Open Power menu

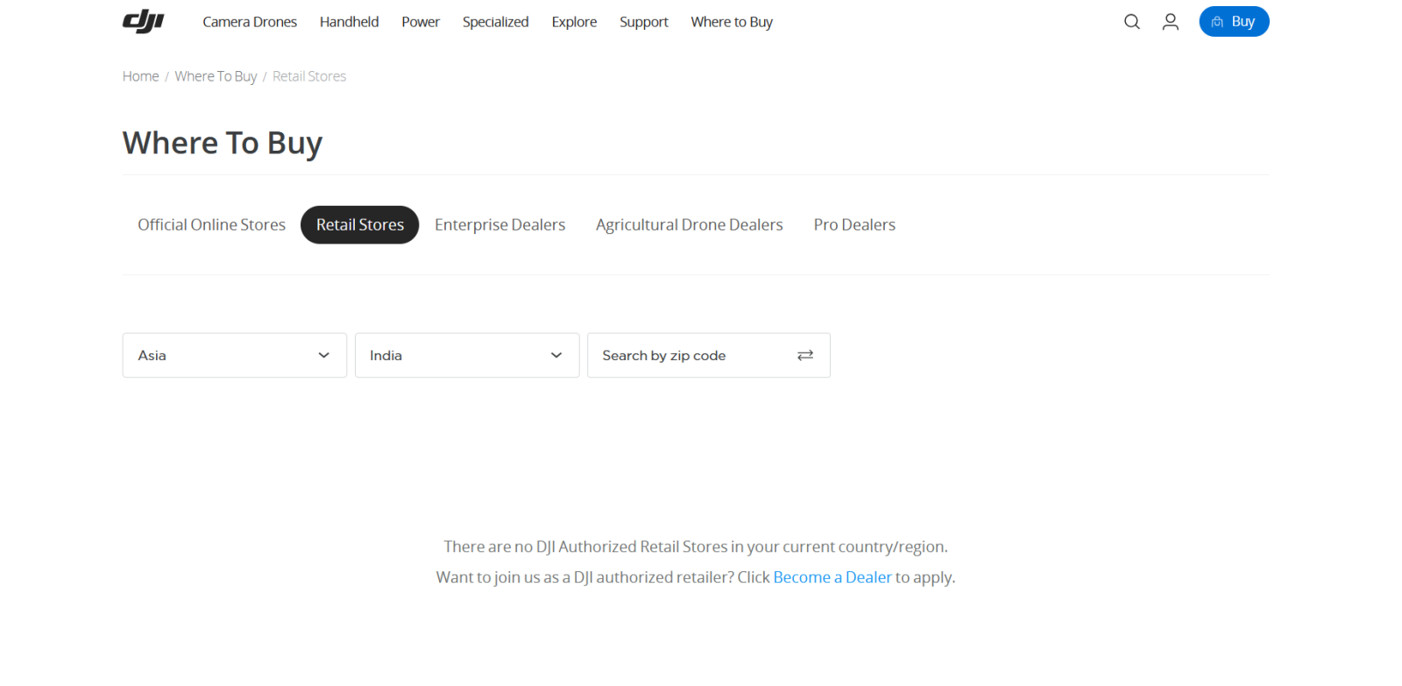coord(421,22)
